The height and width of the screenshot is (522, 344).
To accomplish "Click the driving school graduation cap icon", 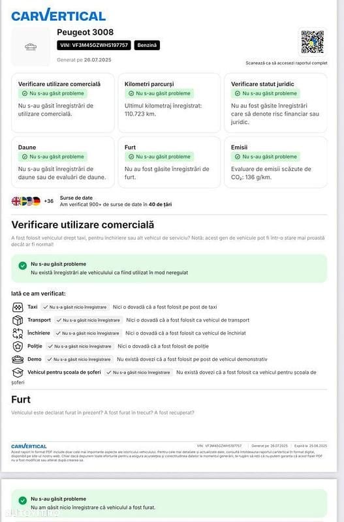I will 18,372.
